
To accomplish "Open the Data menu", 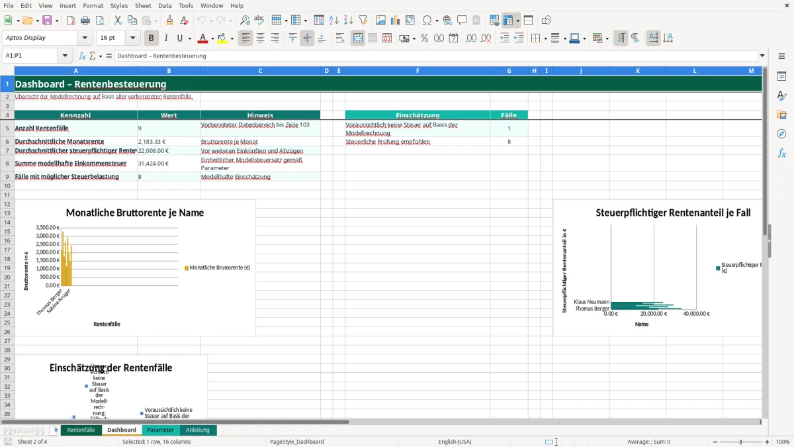I will point(165,5).
